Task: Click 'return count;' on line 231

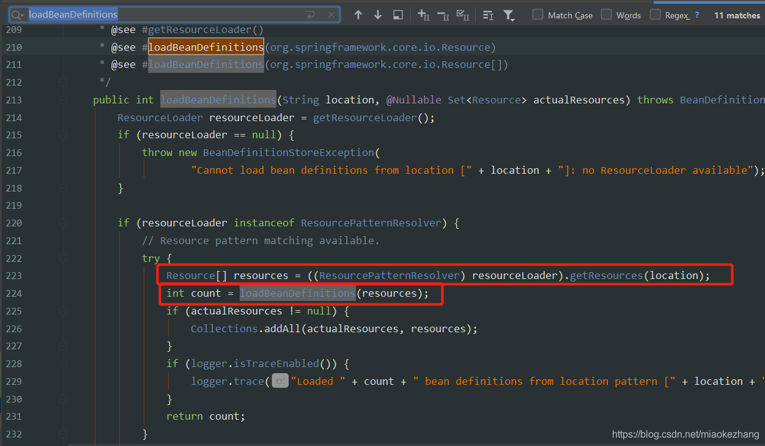Action: [206, 416]
